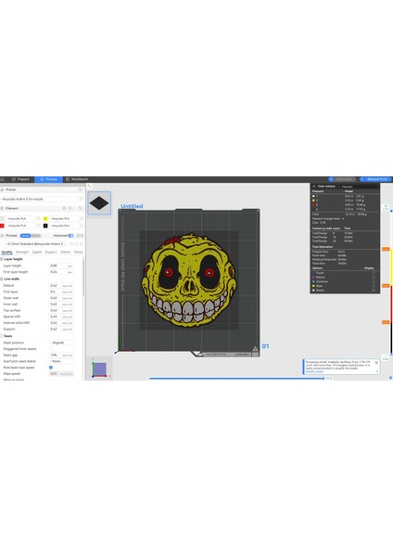Toggle Unretract display checkbox

click(374, 281)
